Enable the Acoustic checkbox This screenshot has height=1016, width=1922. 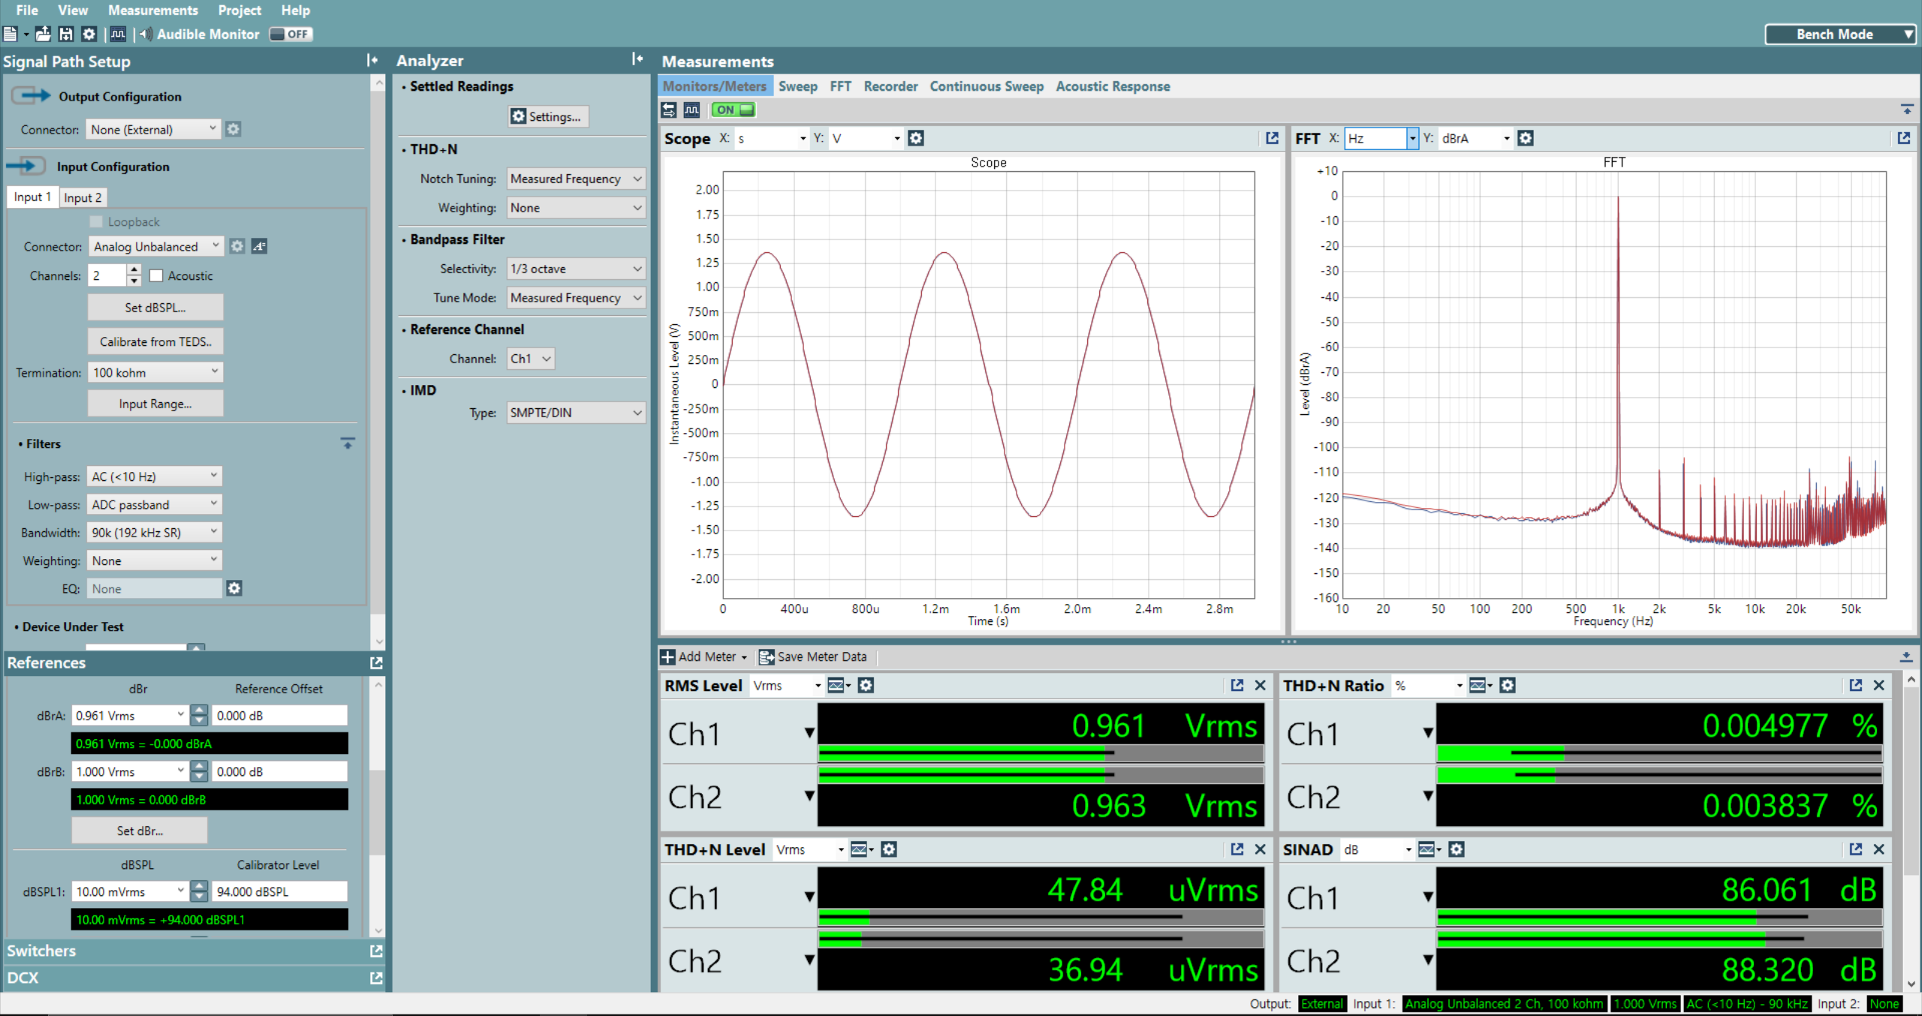click(x=156, y=275)
